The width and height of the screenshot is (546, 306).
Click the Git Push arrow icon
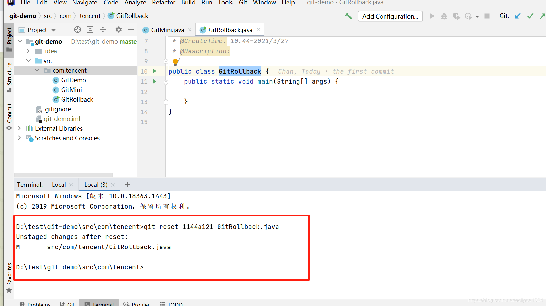pyautogui.click(x=543, y=16)
